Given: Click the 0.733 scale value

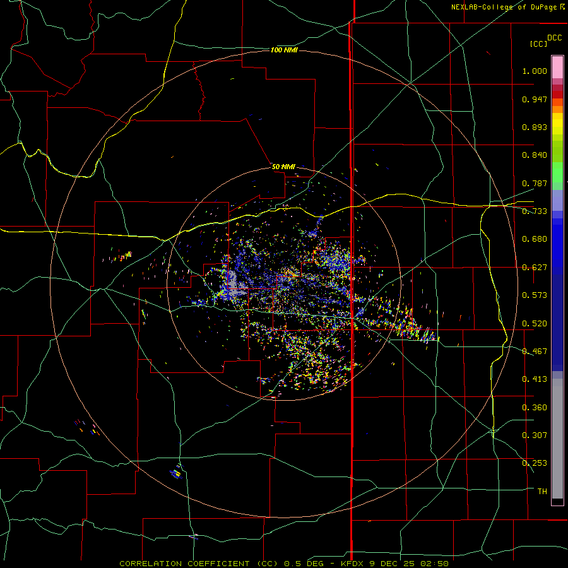Looking at the screenshot, I should tap(535, 211).
